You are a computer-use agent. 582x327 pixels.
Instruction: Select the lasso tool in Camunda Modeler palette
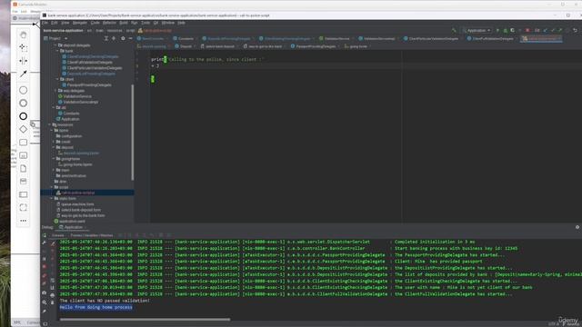[24, 47]
